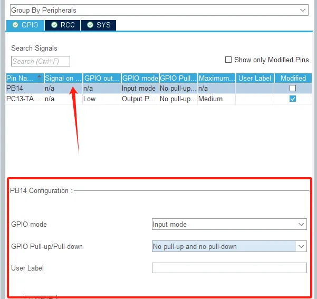The height and width of the screenshot is (299, 317).
Task: Enable Show only Modified Pins
Action: pyautogui.click(x=229, y=60)
